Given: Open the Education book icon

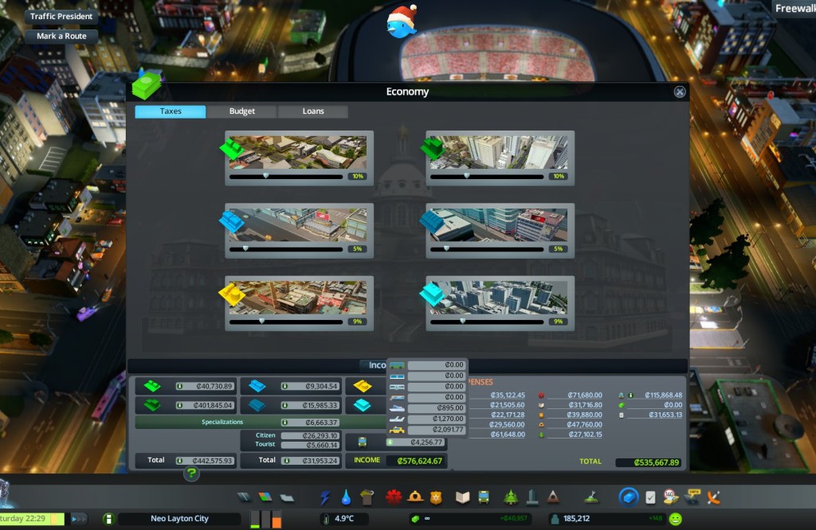Looking at the screenshot, I should tap(462, 497).
